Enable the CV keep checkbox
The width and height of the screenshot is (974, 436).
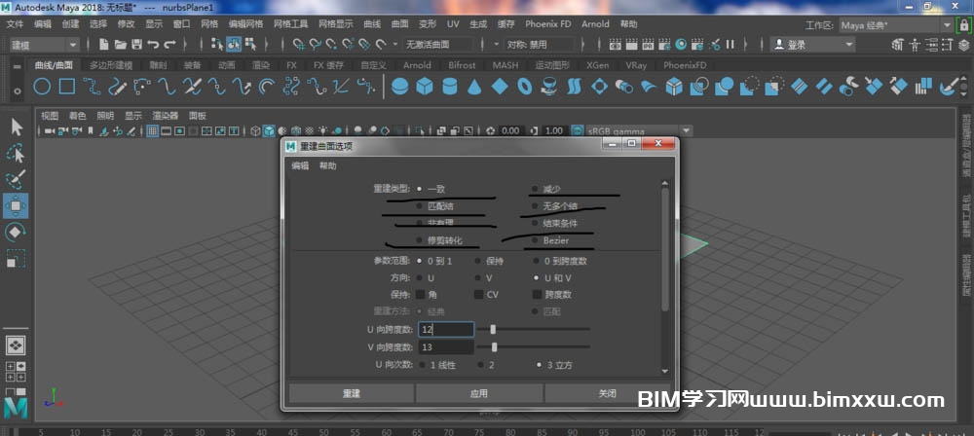(479, 294)
